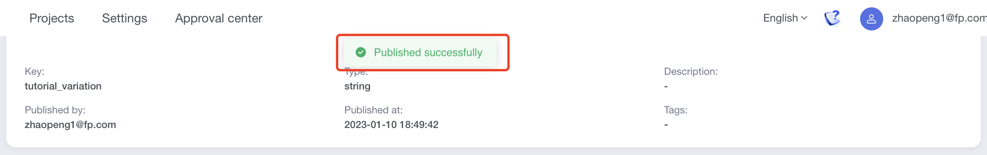
Task: Open the Projects menu item
Action: [x=52, y=18]
